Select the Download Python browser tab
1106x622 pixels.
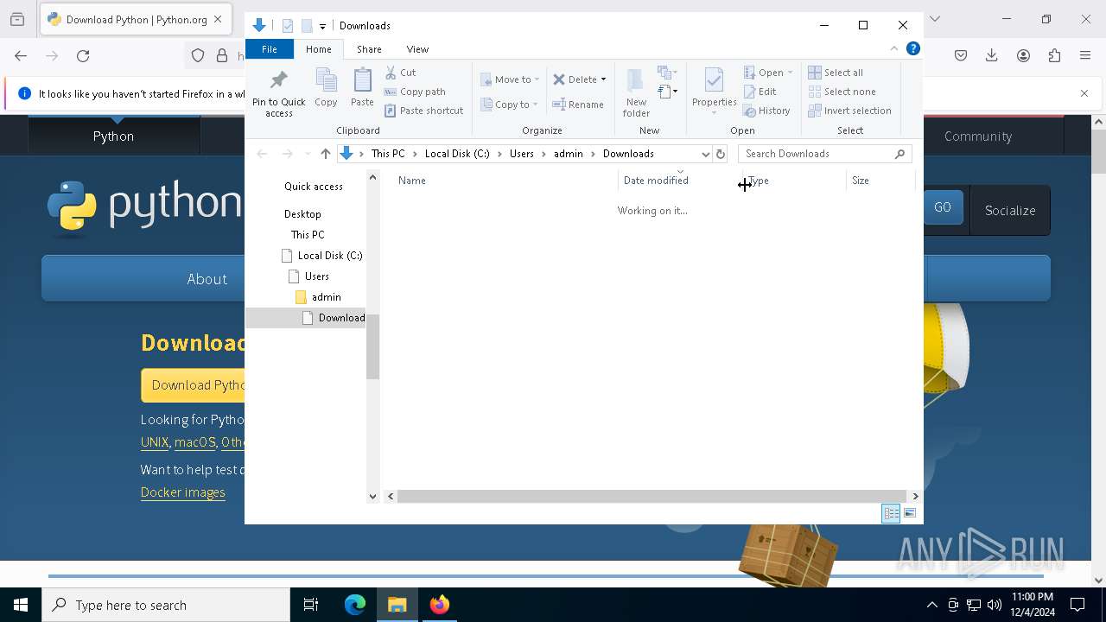(136, 19)
